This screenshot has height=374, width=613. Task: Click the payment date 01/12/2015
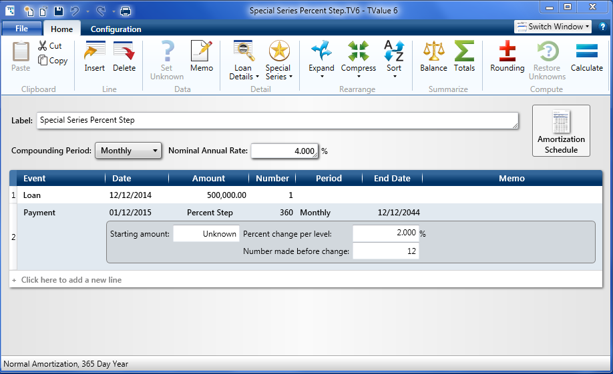point(130,213)
